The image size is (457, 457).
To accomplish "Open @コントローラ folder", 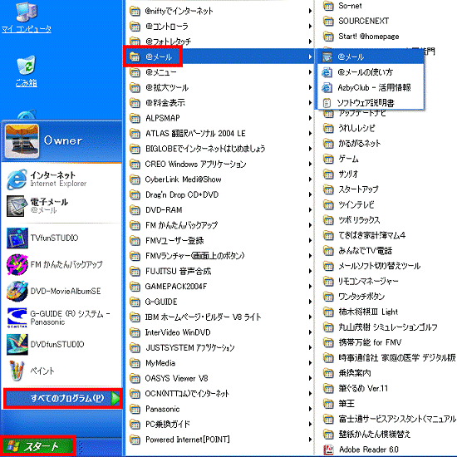I will coord(220,27).
